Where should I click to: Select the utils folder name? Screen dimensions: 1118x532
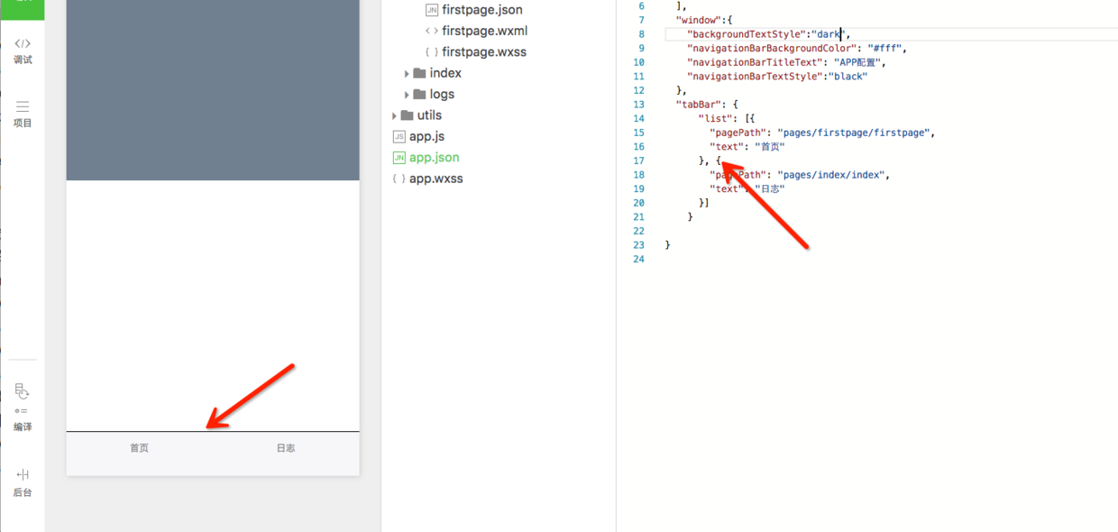tap(429, 115)
